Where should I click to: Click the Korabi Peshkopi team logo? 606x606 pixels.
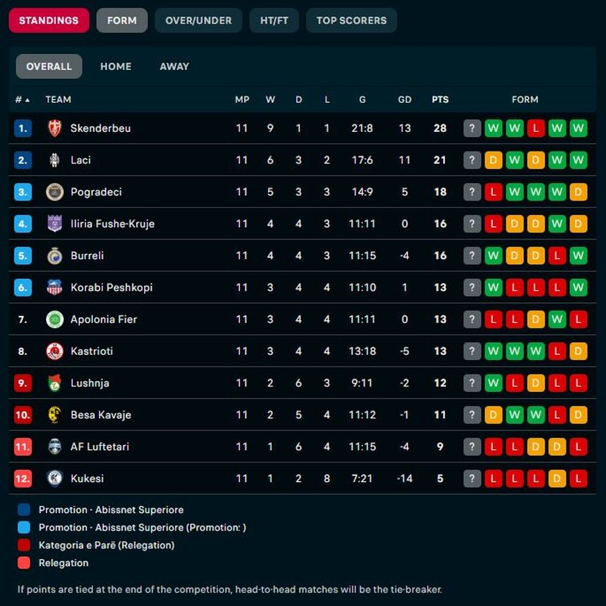[x=55, y=288]
